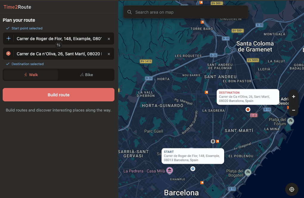Click the blue start pin on map
This screenshot has height=198, width=304.
pos(193,169)
